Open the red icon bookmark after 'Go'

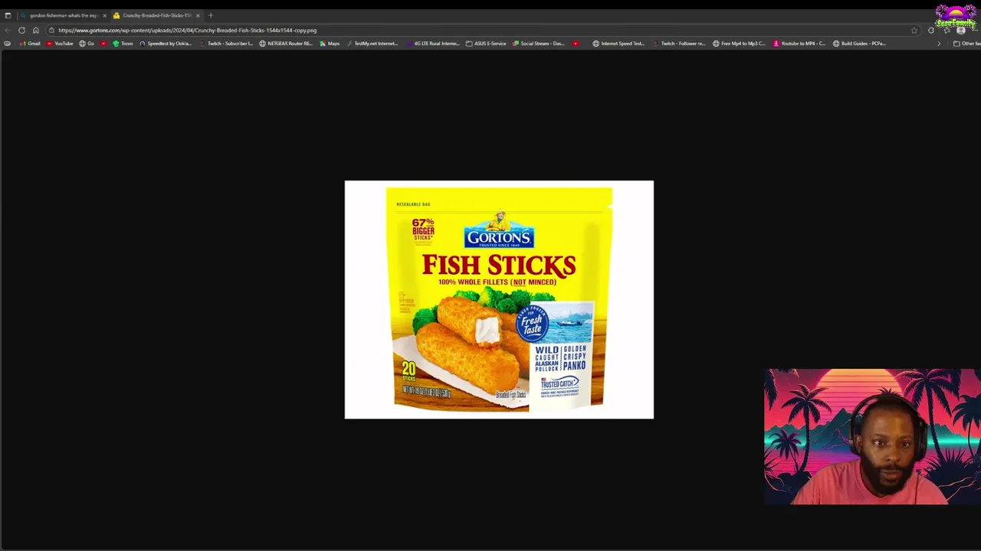103,44
